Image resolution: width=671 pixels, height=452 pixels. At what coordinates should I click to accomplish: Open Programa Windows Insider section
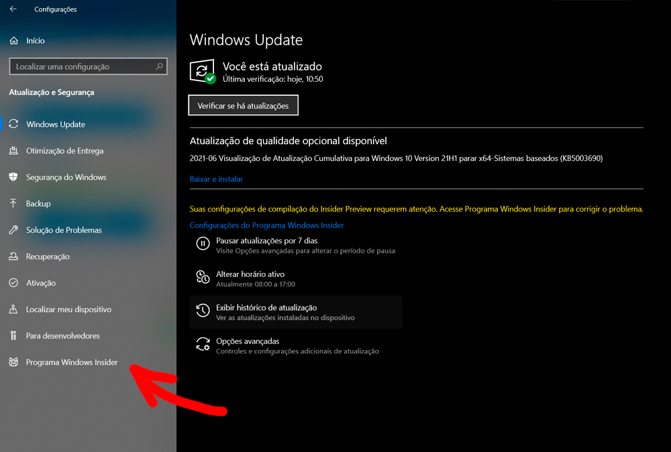click(x=72, y=362)
